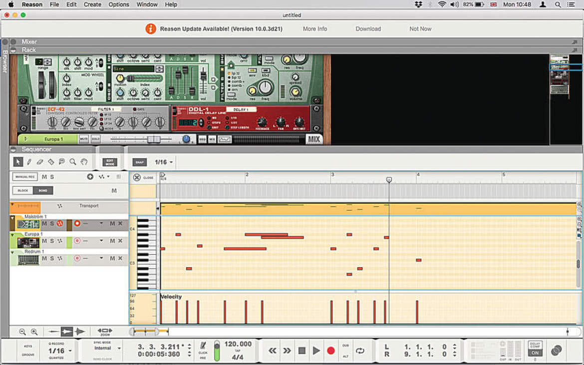This screenshot has width=584, height=365.
Task: Delete the Malström 1 track
Action: tap(120, 224)
